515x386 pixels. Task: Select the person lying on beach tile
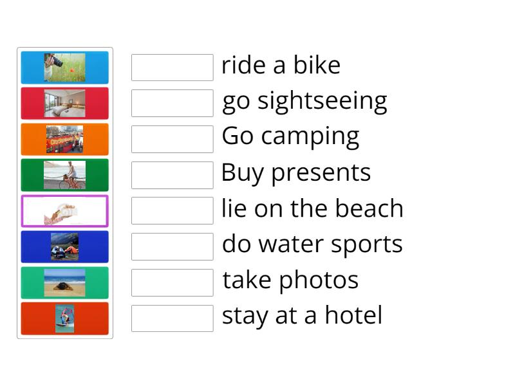click(x=64, y=283)
